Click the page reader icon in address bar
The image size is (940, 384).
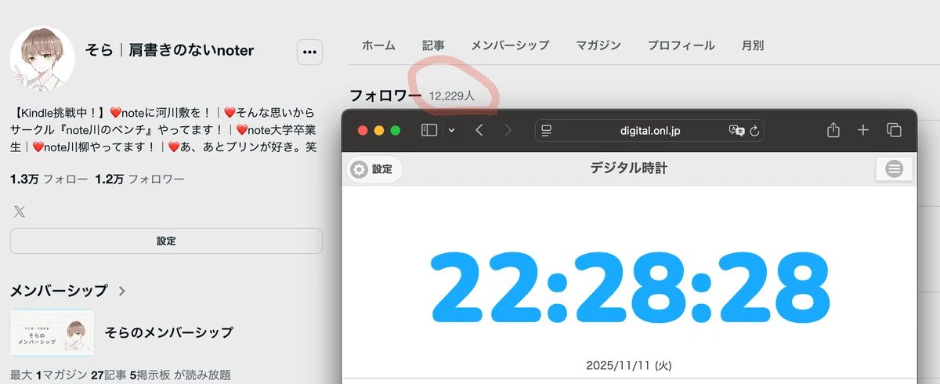click(548, 130)
